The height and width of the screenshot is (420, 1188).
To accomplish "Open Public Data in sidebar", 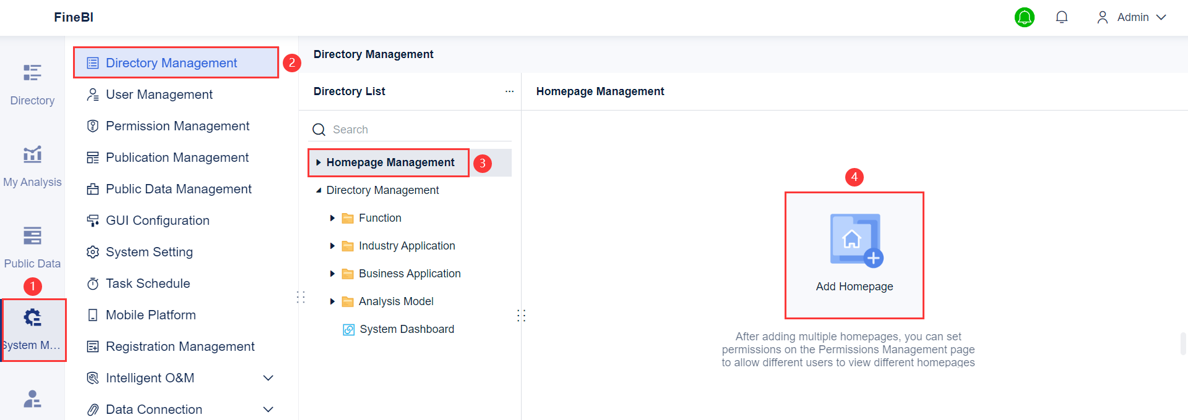I will tap(32, 248).
